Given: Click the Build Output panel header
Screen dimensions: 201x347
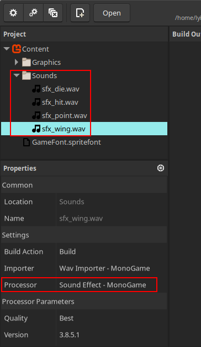Looking at the screenshot, I should [x=186, y=34].
